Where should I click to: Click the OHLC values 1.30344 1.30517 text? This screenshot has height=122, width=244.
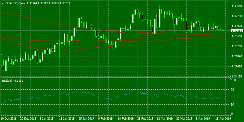38,3
